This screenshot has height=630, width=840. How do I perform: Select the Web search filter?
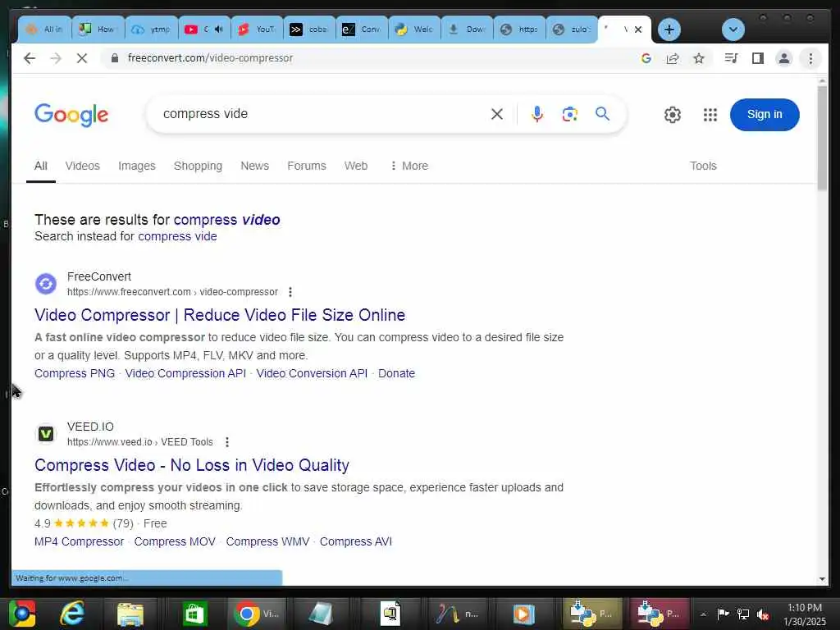tap(356, 166)
